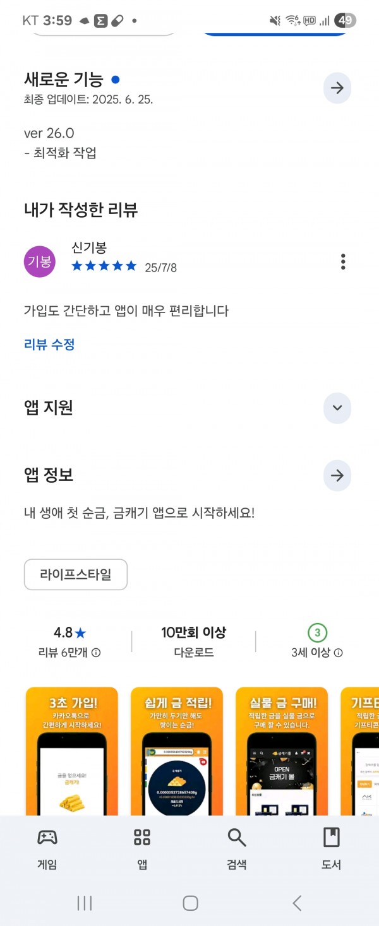
Task: Switch to the 게임 tab
Action: [x=47, y=848]
